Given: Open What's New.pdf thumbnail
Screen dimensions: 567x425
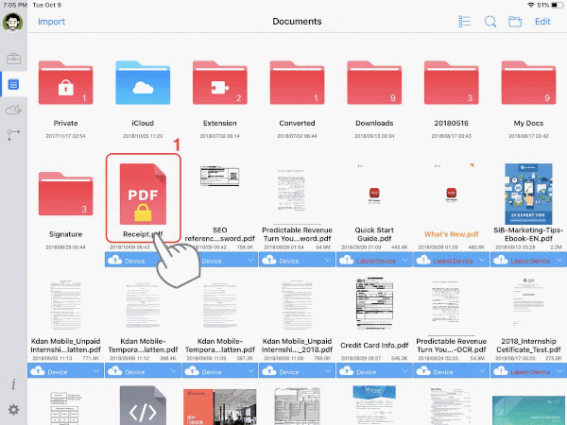Looking at the screenshot, I should tap(452, 194).
